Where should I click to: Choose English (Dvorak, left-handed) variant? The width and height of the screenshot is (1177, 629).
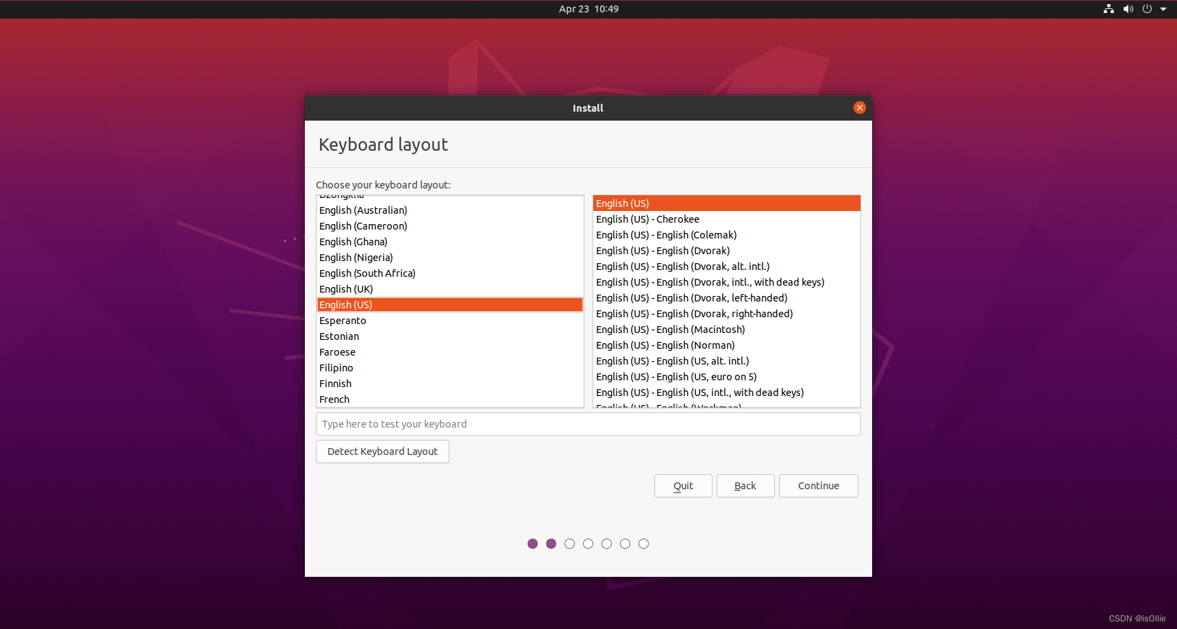pyautogui.click(x=727, y=298)
